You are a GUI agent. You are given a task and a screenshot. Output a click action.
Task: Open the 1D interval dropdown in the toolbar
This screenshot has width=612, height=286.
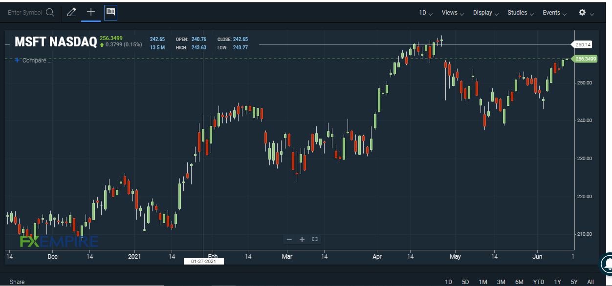426,13
